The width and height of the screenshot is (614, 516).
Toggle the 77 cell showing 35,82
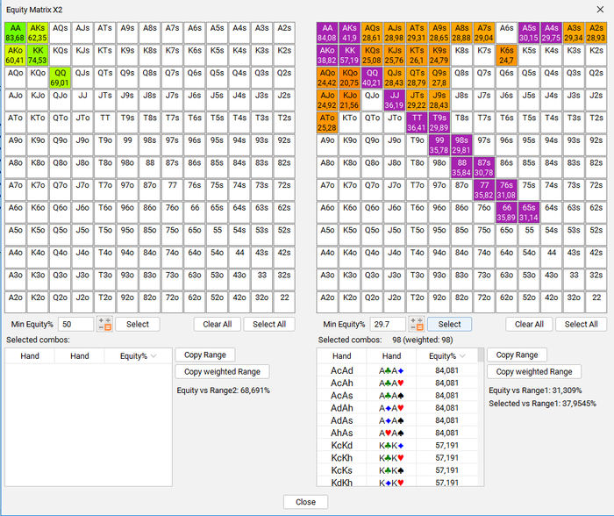484,190
